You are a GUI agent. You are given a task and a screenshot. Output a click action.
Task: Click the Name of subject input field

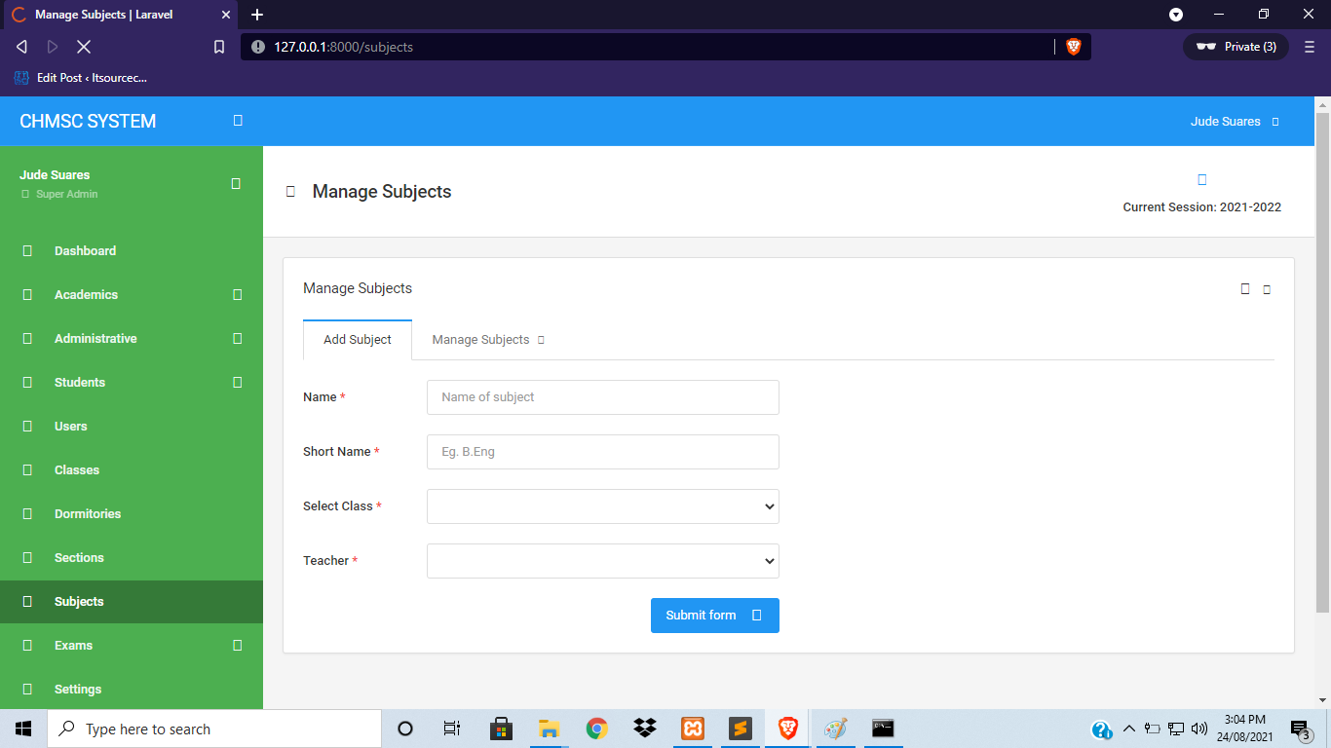[x=602, y=396]
